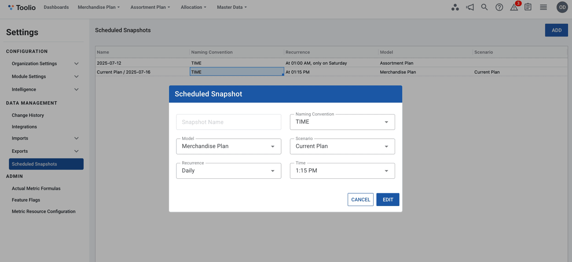Click EDIT button in the dialog

tap(388, 199)
